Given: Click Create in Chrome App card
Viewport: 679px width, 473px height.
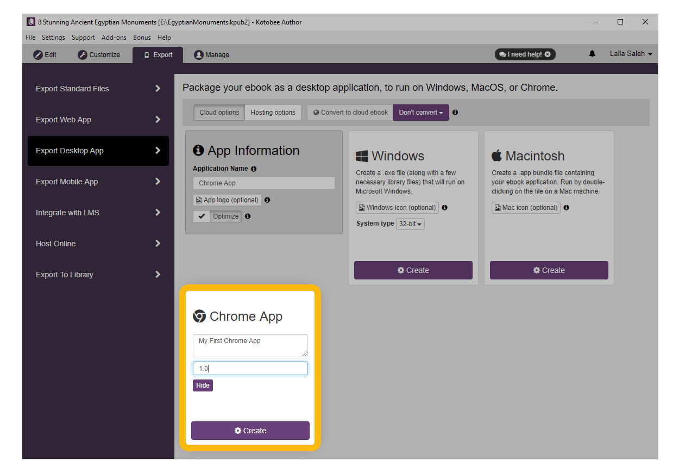Looking at the screenshot, I should (x=250, y=431).
